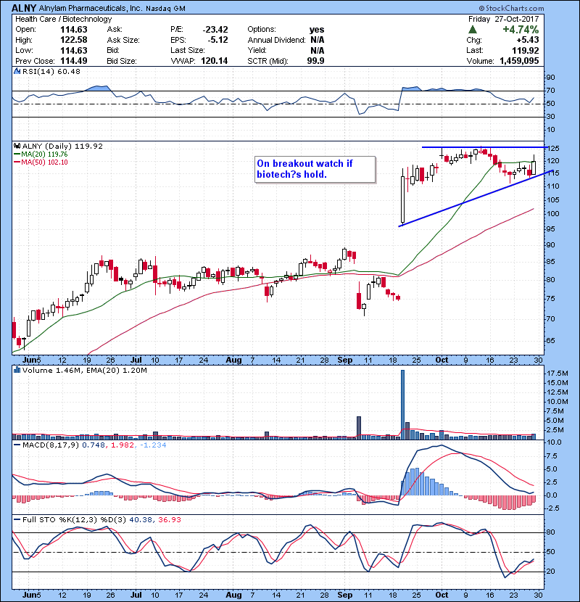Viewport: 580px width, 602px height.
Task: Click the Last price 119.92 in header
Action: click(x=525, y=50)
